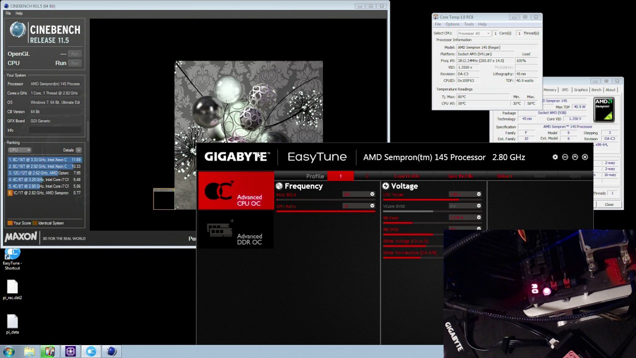This screenshot has height=358, width=636.
Task: Open Core Temp Tools menu
Action: pyautogui.click(x=469, y=24)
